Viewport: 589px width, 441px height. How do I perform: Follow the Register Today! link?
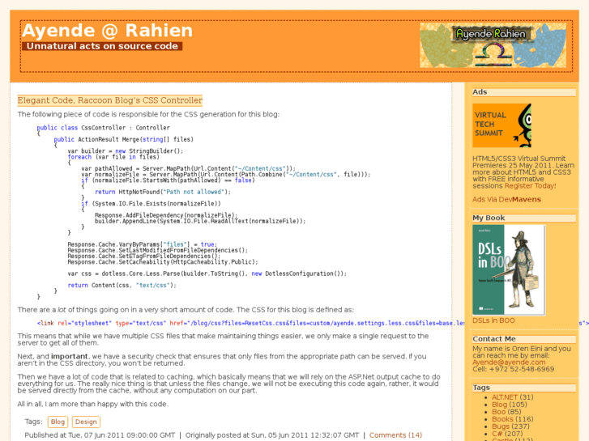[530, 186]
